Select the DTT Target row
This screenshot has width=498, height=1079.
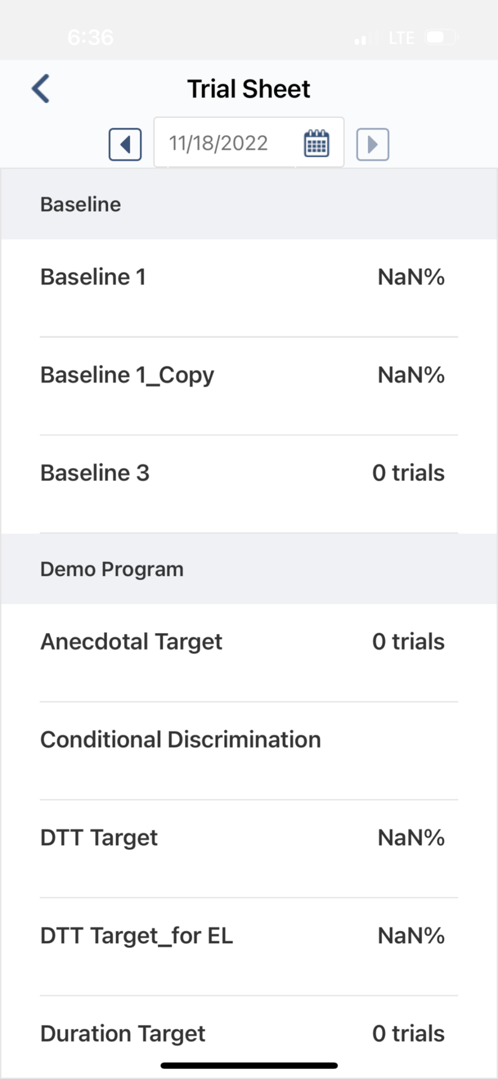[x=249, y=849]
